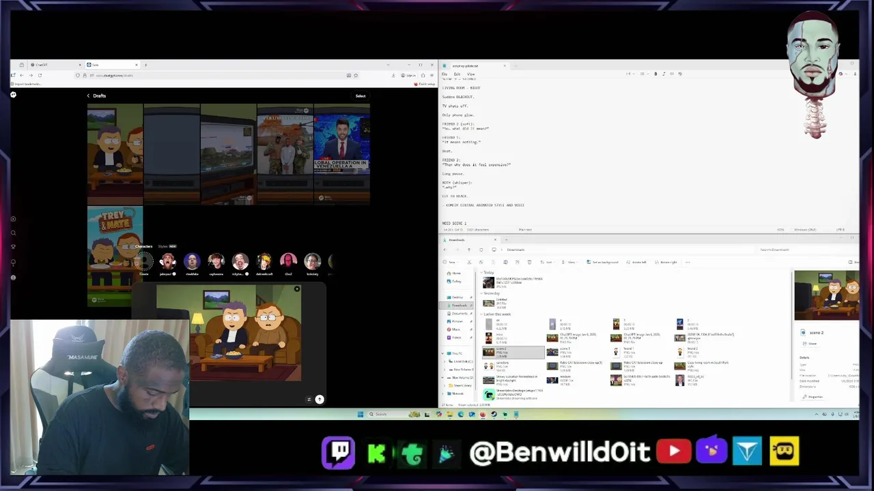Bookmark this page with the star icon
The image size is (874, 491).
click(356, 75)
